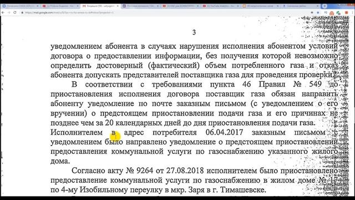The height and width of the screenshot is (200, 355).
Task: Switch to the Gmail inbox tab
Action: pos(100,6)
